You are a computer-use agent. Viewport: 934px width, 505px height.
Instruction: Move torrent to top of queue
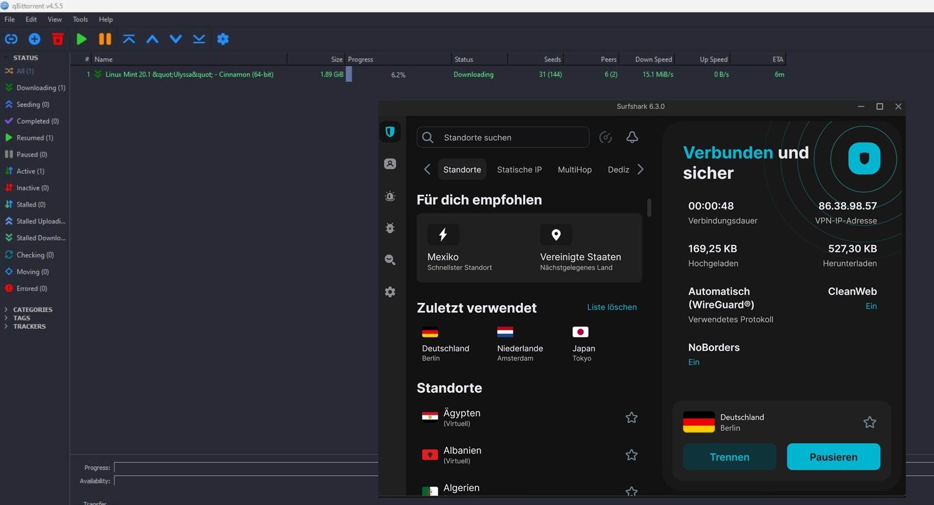(x=128, y=39)
